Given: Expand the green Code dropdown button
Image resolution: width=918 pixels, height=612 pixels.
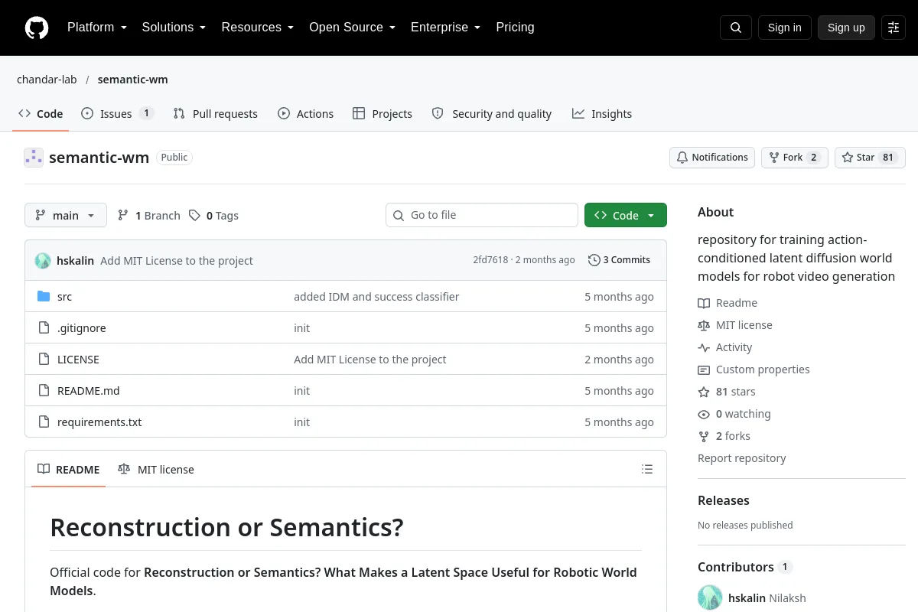Looking at the screenshot, I should point(626,216).
